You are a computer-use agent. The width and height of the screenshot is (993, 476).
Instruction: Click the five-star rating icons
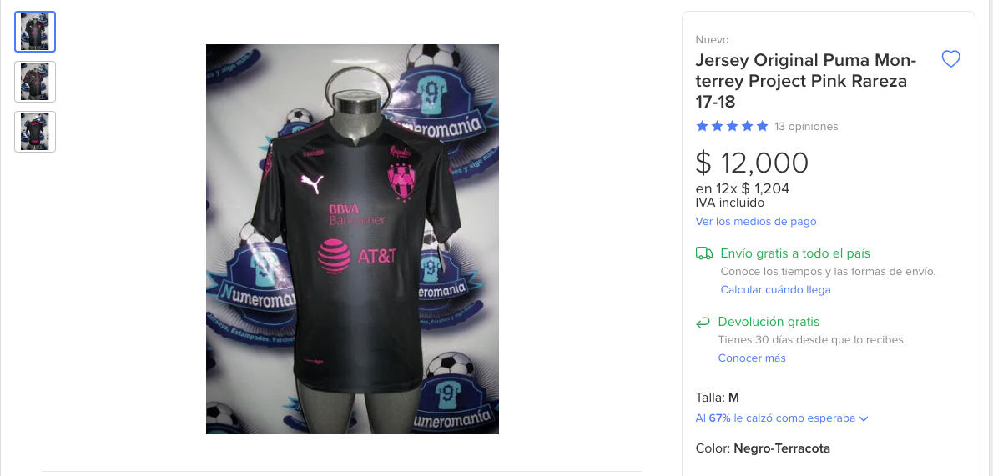click(x=732, y=126)
